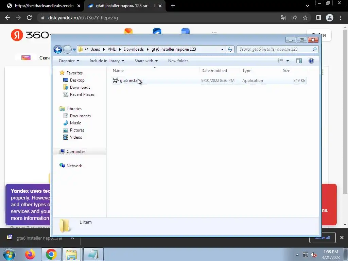Close the gta6 installer пароль 123.rar Chrome tab
This screenshot has height=261, width=348.
tap(160, 6)
